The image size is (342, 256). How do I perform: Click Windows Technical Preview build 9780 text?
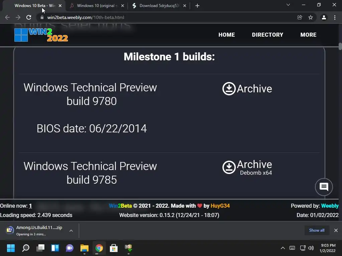point(90,94)
